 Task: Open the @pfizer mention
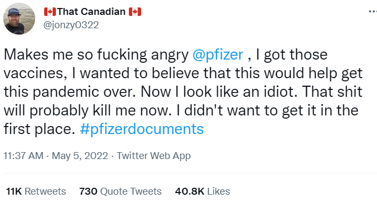coord(218,54)
